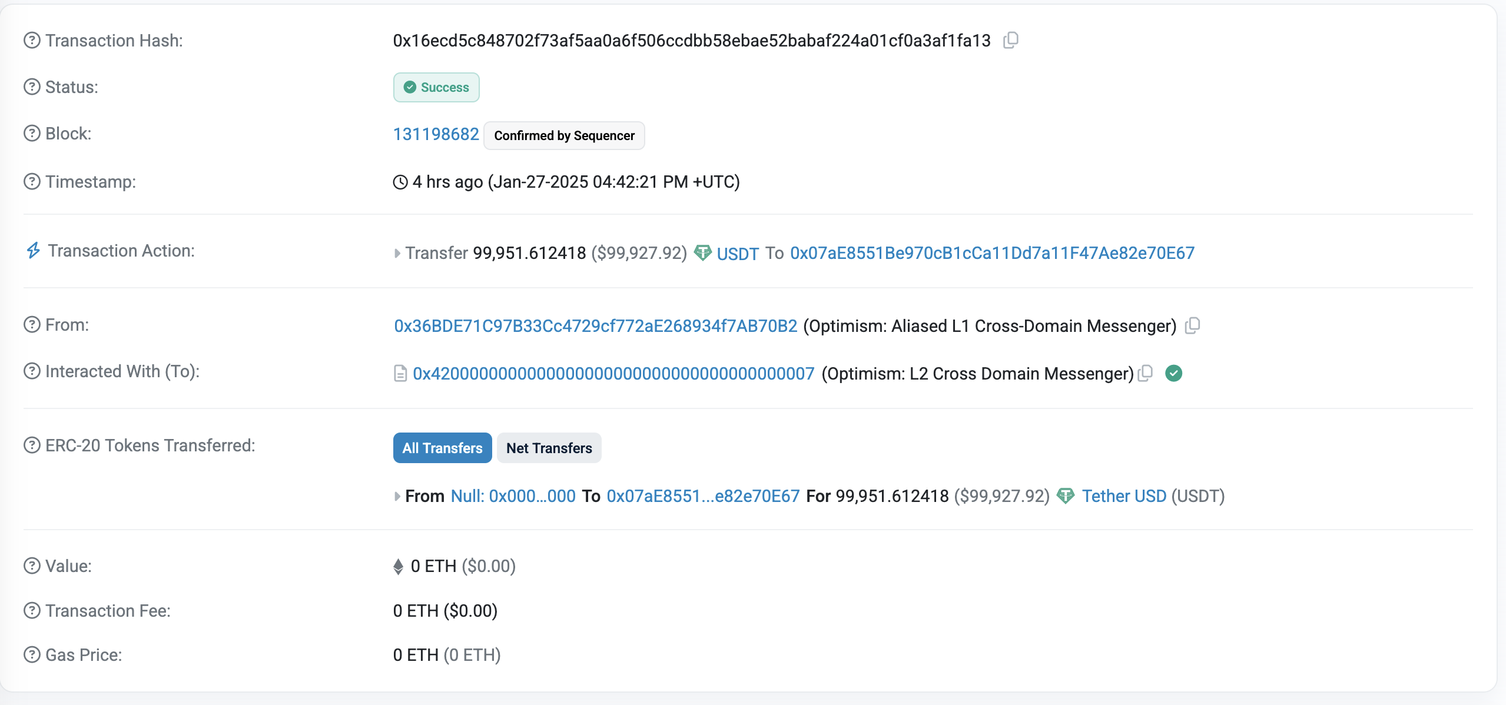Viewport: 1506px width, 705px height.
Task: Click the contract document icon before the L2 messenger address
Action: (x=400, y=373)
